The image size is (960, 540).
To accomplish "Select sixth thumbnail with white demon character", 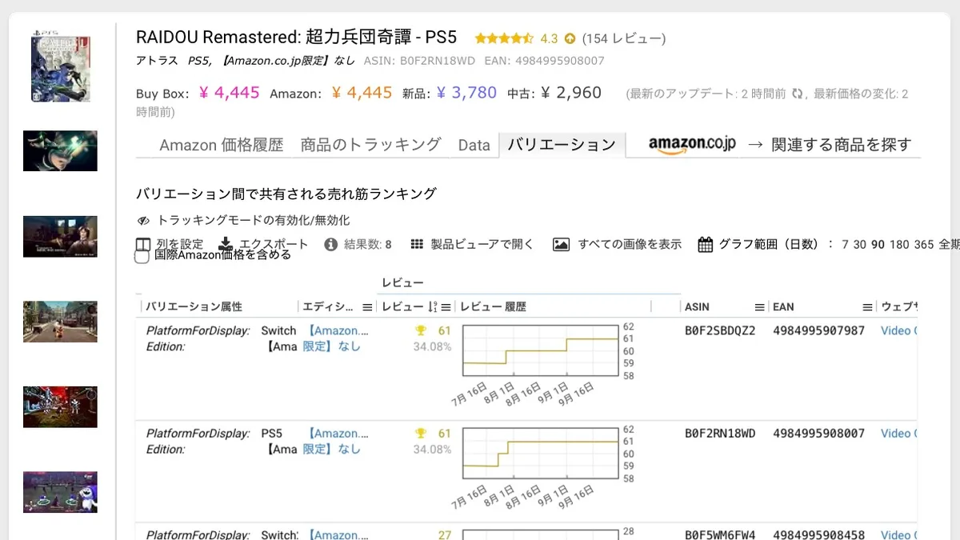I will click(60, 492).
